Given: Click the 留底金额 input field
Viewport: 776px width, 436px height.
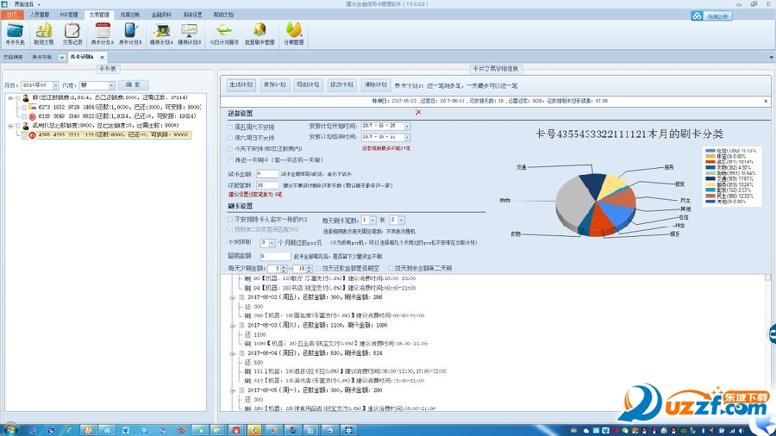Looking at the screenshot, I should tap(275, 256).
